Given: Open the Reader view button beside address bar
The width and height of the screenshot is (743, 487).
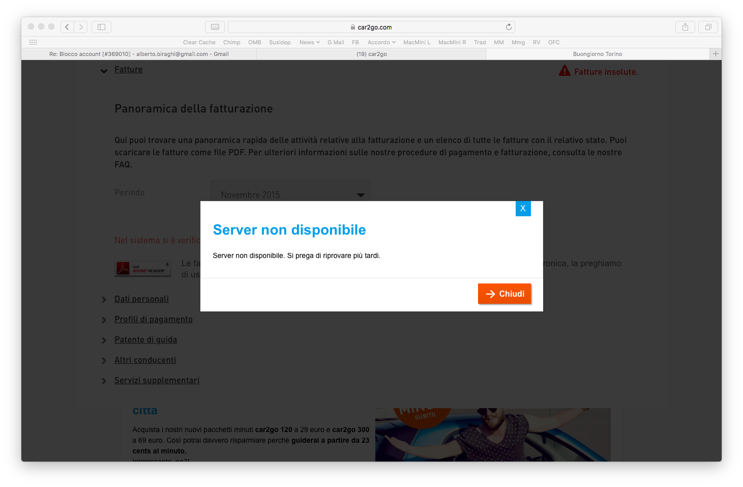Looking at the screenshot, I should tap(215, 27).
